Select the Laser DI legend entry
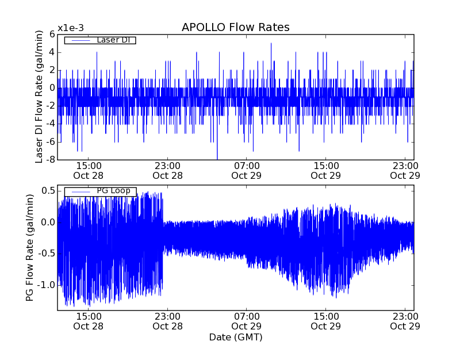Image resolution: width=460 pixels, height=345 pixels. coord(99,40)
